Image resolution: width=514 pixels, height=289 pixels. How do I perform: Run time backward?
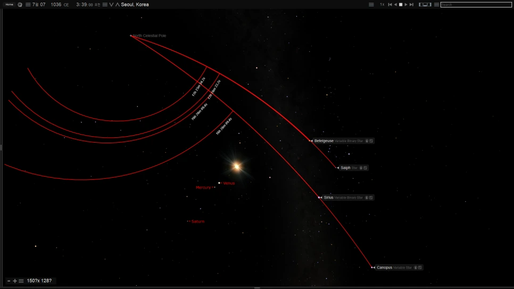click(x=395, y=5)
